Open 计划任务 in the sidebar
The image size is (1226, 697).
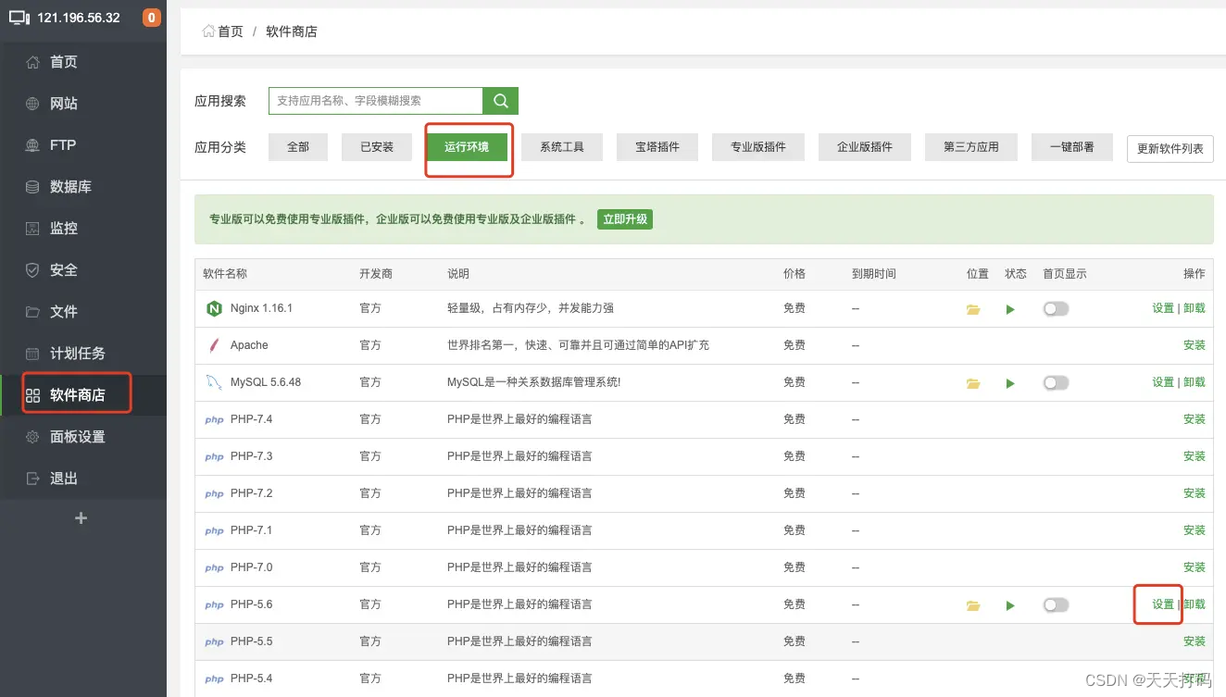(83, 354)
